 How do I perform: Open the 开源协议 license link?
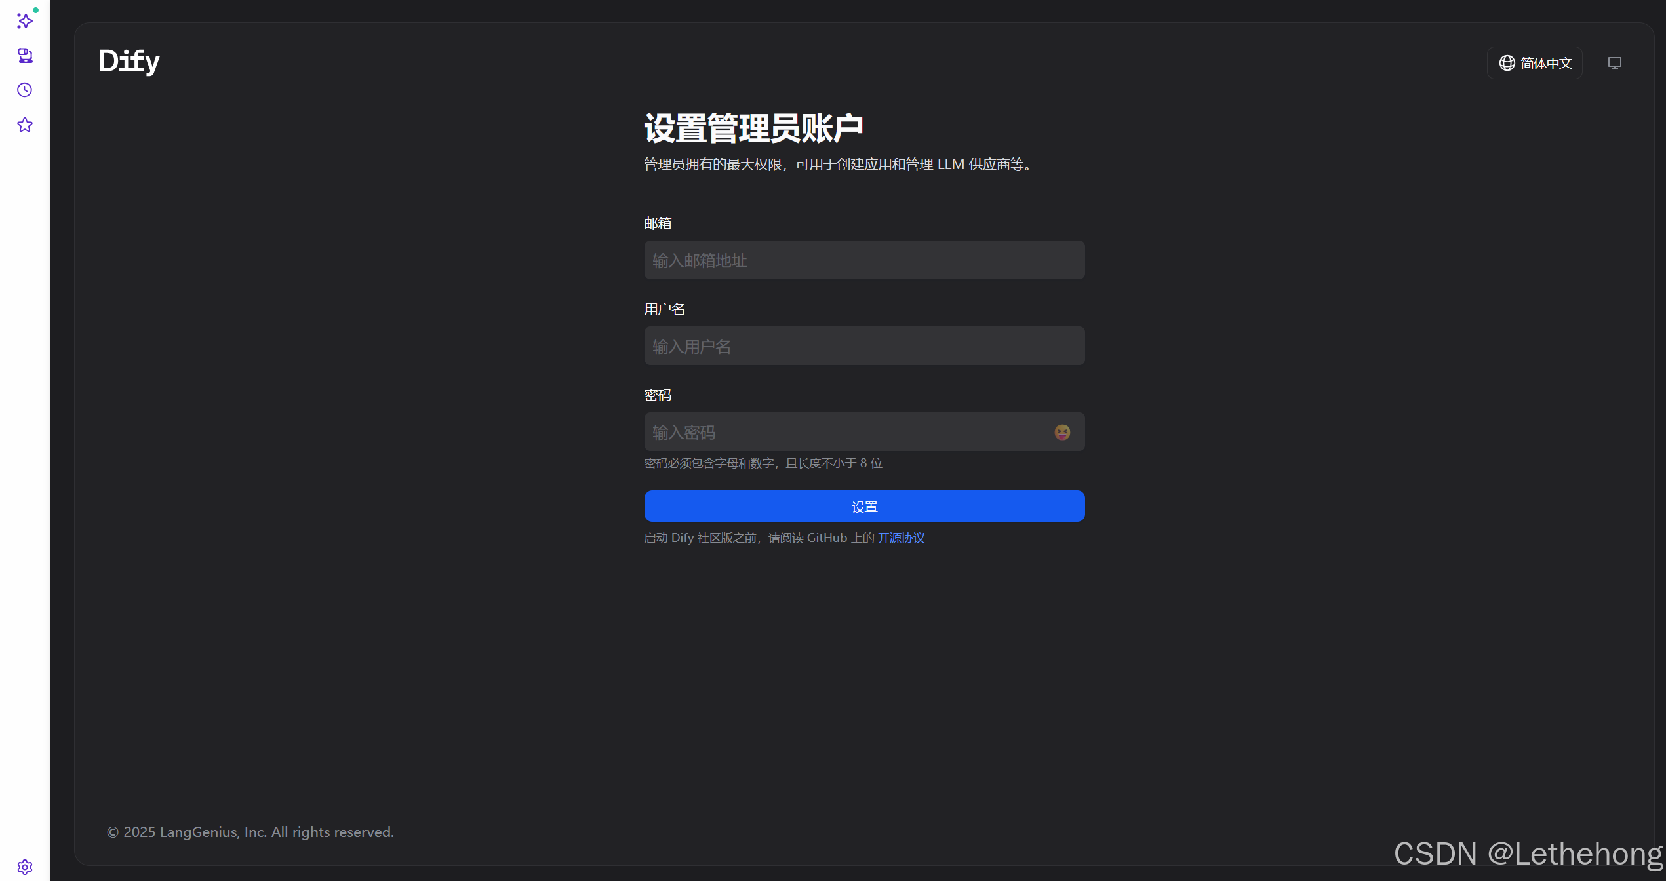tap(901, 538)
